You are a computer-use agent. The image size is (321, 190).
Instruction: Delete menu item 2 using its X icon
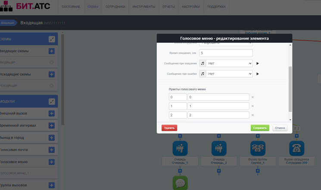click(252, 115)
